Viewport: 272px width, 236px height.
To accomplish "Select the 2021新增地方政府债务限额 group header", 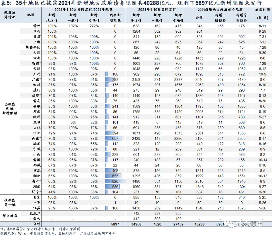I will pyautogui.click(x=220, y=10).
